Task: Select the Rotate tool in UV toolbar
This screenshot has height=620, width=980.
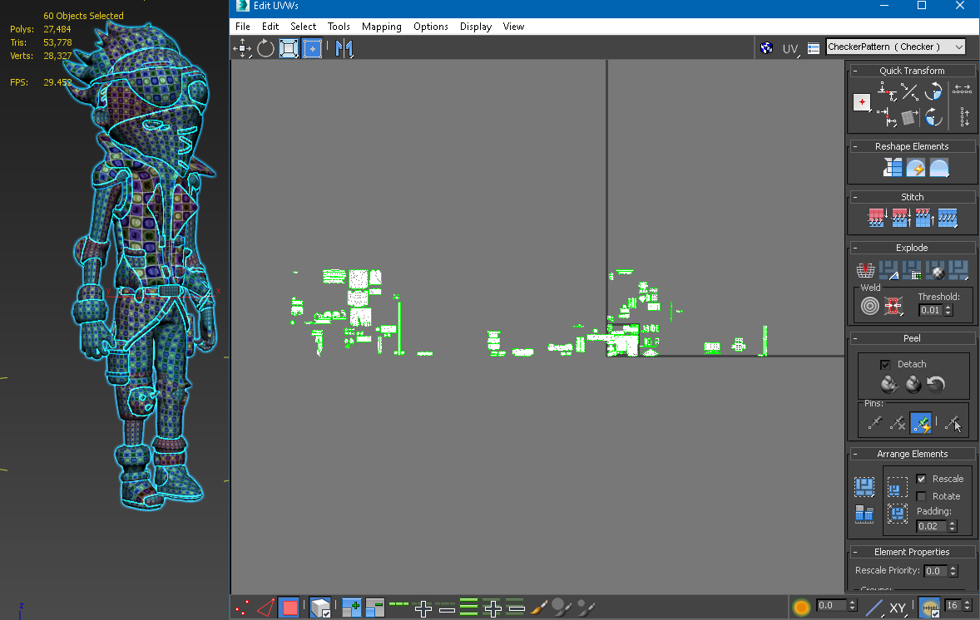Action: [x=265, y=48]
